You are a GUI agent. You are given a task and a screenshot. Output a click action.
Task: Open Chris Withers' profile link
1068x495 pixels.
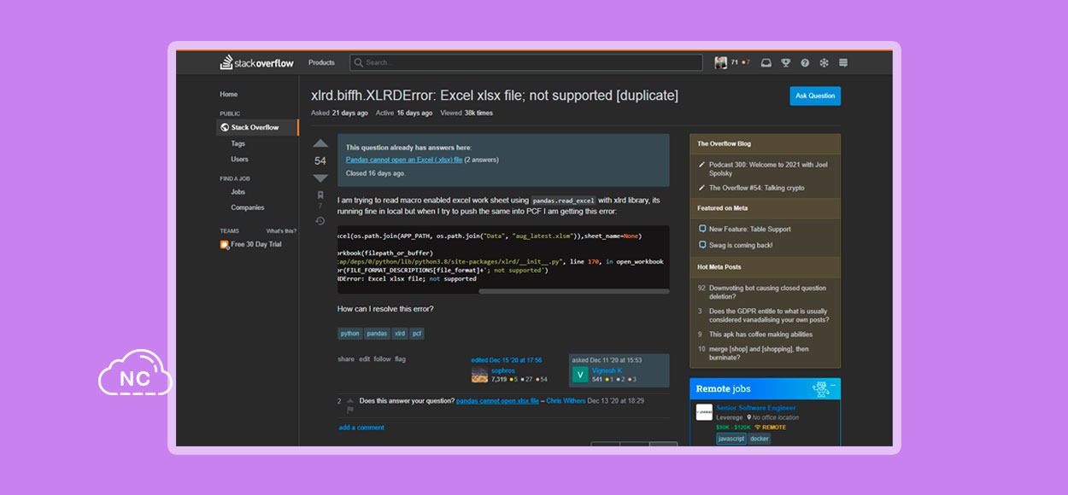[566, 400]
